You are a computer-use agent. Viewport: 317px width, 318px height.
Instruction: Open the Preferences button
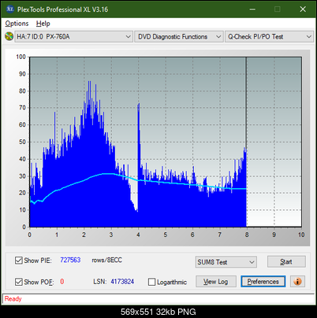(263, 282)
